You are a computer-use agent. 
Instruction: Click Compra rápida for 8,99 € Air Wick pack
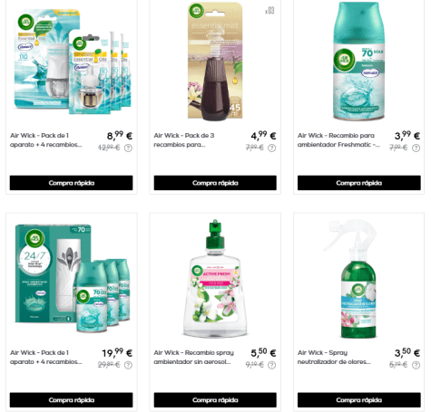click(x=71, y=183)
